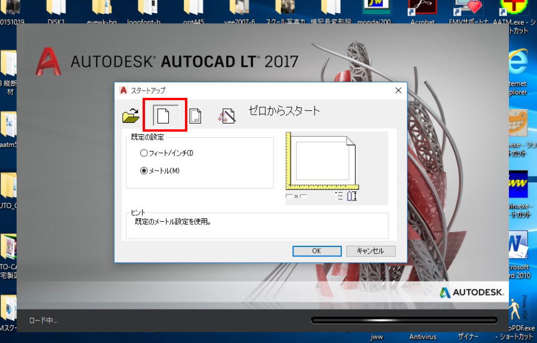Open the logofont desktop folder
The image size is (537, 343).
(x=144, y=12)
